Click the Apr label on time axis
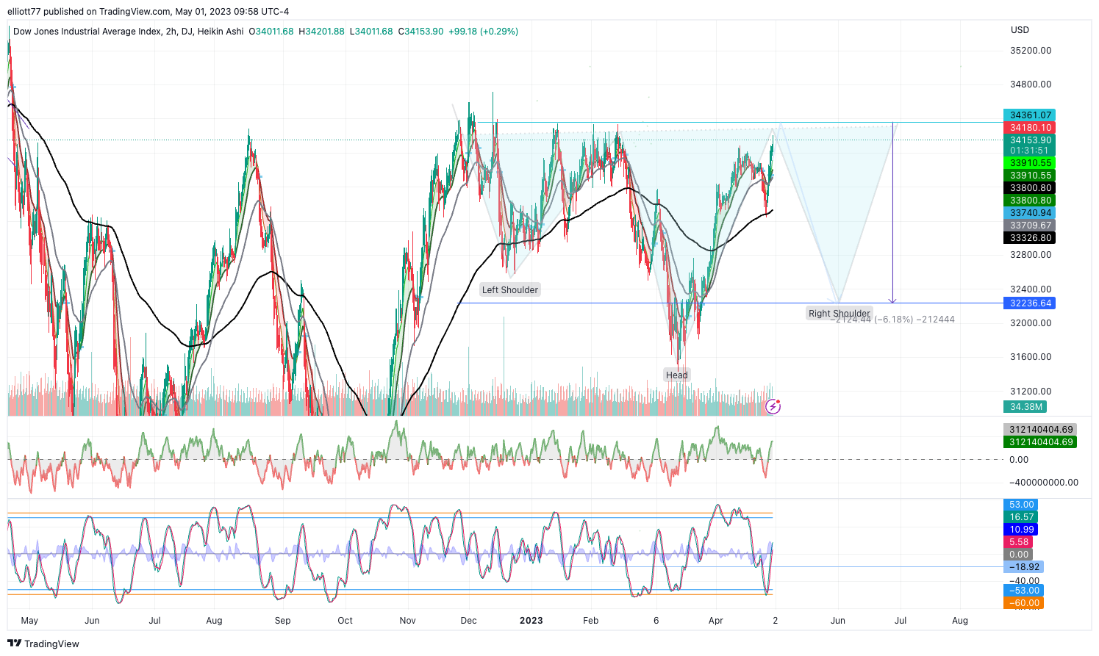The width and height of the screenshot is (1099, 656). click(x=715, y=621)
